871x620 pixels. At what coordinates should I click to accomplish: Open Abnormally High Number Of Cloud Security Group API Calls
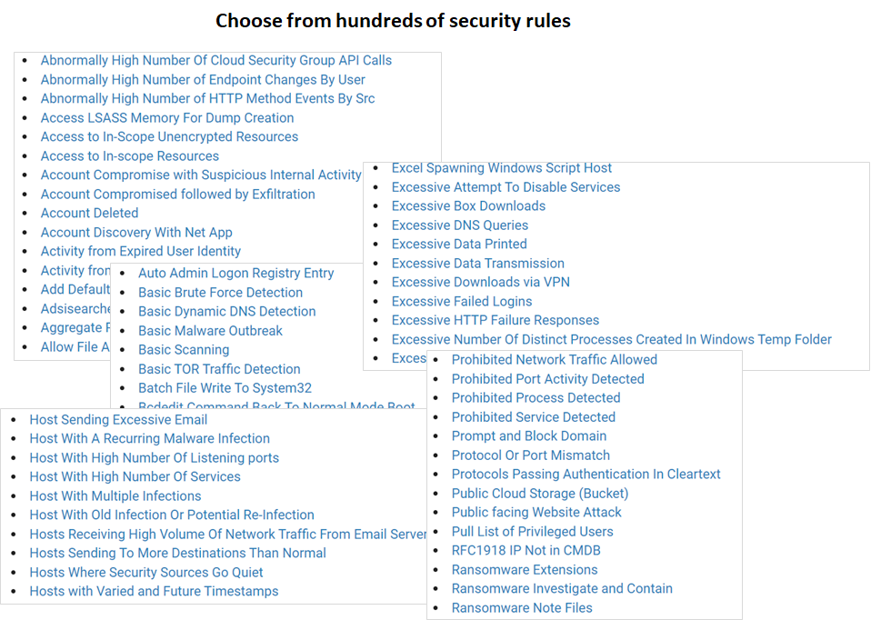pos(215,61)
